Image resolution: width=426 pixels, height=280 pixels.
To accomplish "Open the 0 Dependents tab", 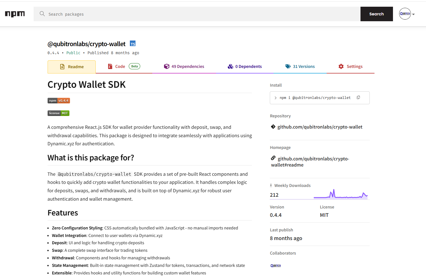I will [x=245, y=67].
